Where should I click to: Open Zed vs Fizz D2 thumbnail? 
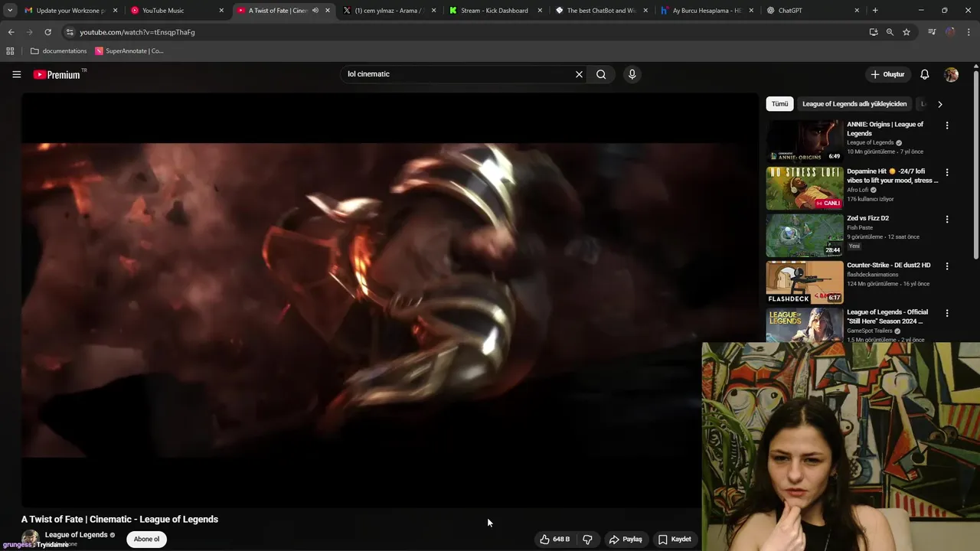[x=805, y=234]
